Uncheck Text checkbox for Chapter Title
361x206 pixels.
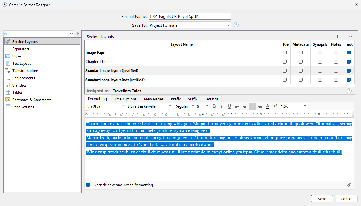click(x=349, y=62)
